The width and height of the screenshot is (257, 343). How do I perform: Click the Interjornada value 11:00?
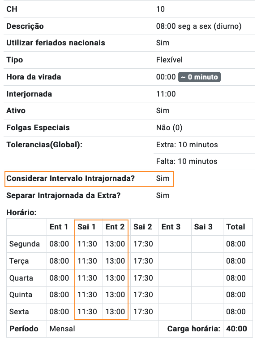tap(166, 94)
